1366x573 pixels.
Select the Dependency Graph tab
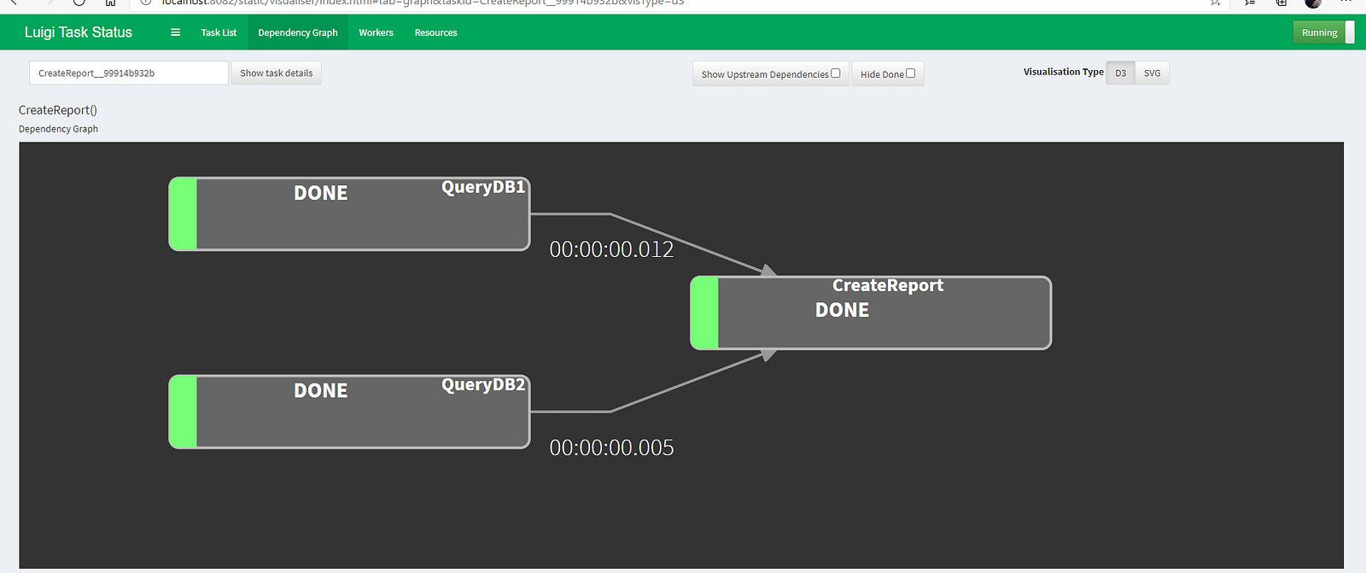click(x=298, y=32)
